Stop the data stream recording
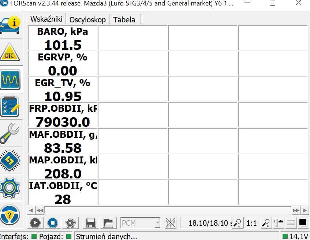The height and width of the screenshot is (240, 310). [x=53, y=223]
